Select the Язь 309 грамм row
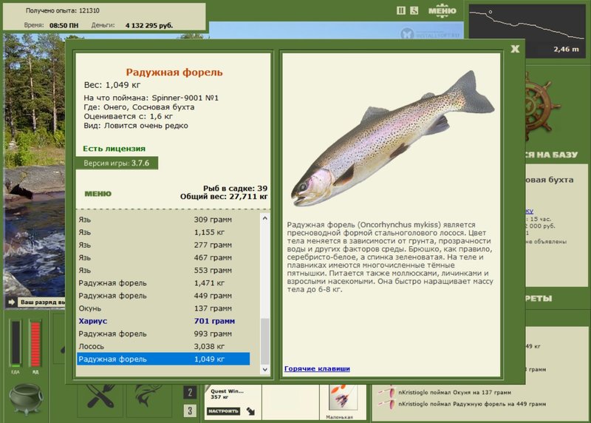Image resolution: width=591 pixels, height=423 pixels. (163, 220)
